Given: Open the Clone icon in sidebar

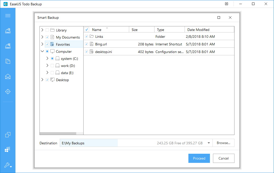Looking at the screenshot, I should tap(8, 135).
